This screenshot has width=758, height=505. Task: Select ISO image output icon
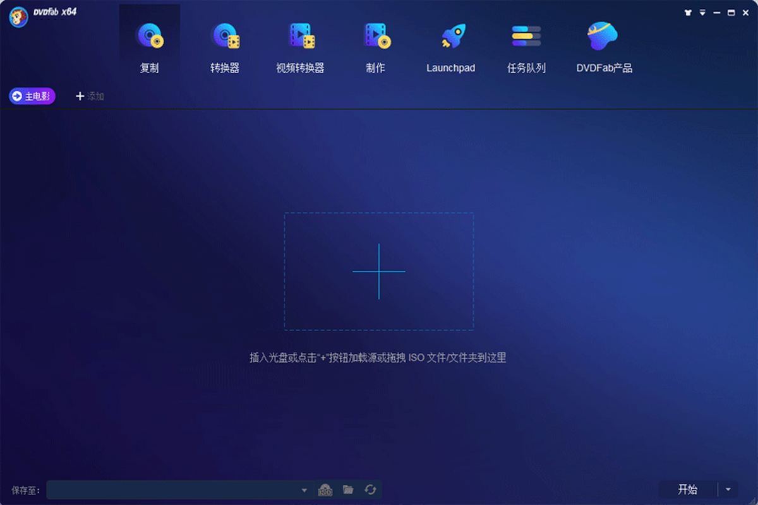(325, 490)
